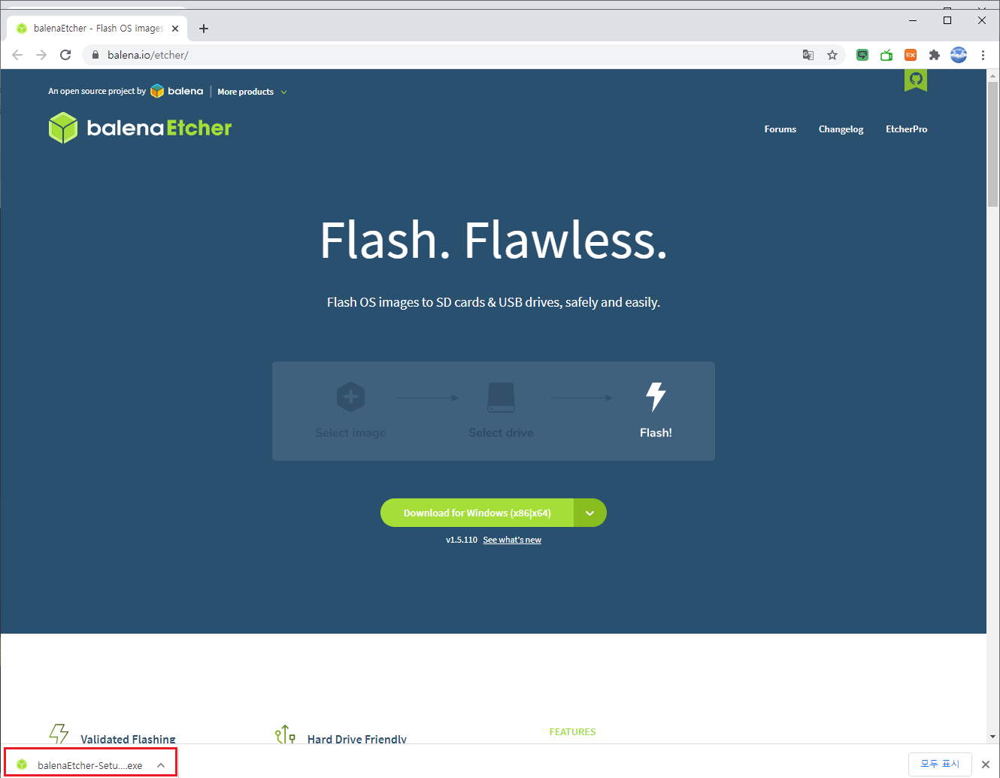The height and width of the screenshot is (778, 1000).
Task: Click scrollbar down arrow
Action: (992, 737)
